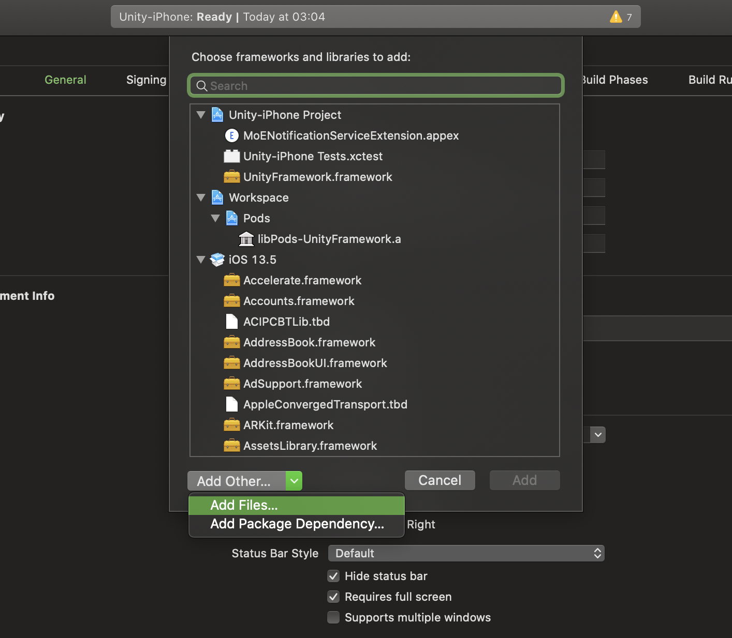Click the UnityFramework.framework toolbox icon
732x638 pixels.
coord(232,177)
